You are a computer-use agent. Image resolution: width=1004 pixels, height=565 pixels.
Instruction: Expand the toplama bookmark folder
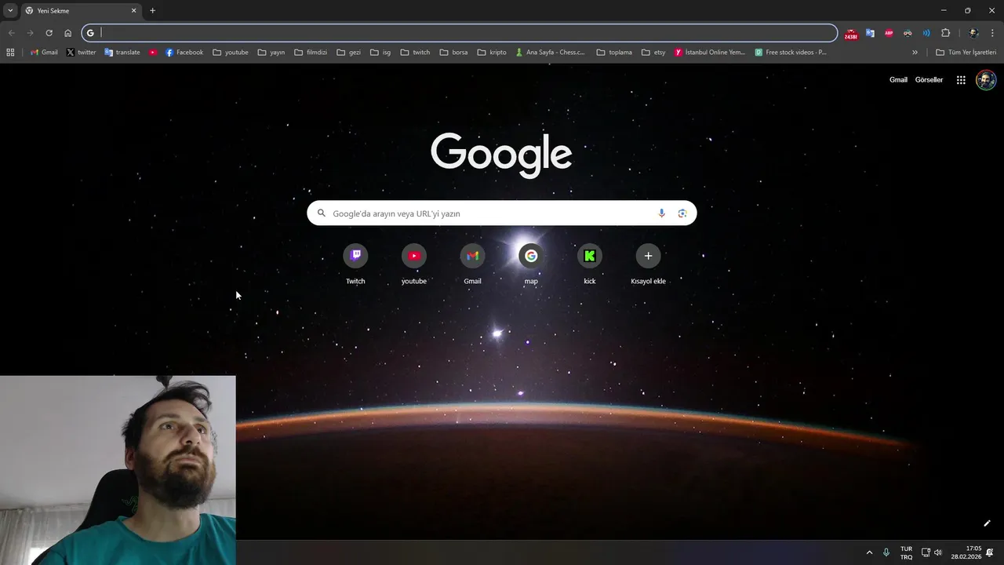click(614, 53)
